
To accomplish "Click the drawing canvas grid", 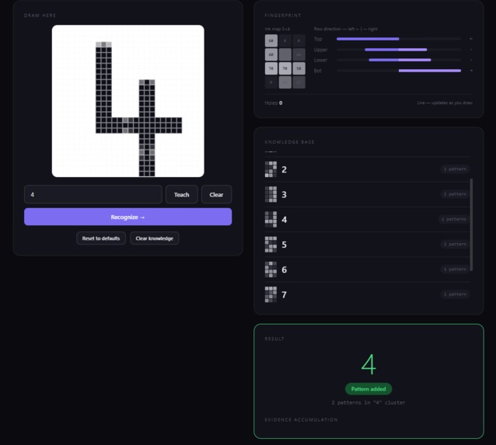I will coord(127,101).
